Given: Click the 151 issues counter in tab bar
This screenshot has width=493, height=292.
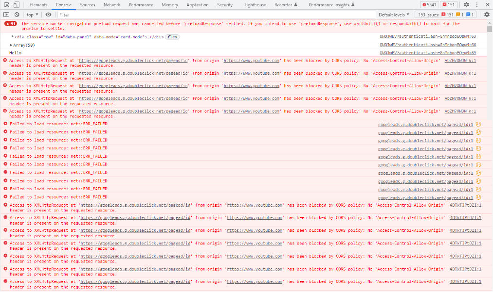Looking at the screenshot, I should [x=449, y=5].
